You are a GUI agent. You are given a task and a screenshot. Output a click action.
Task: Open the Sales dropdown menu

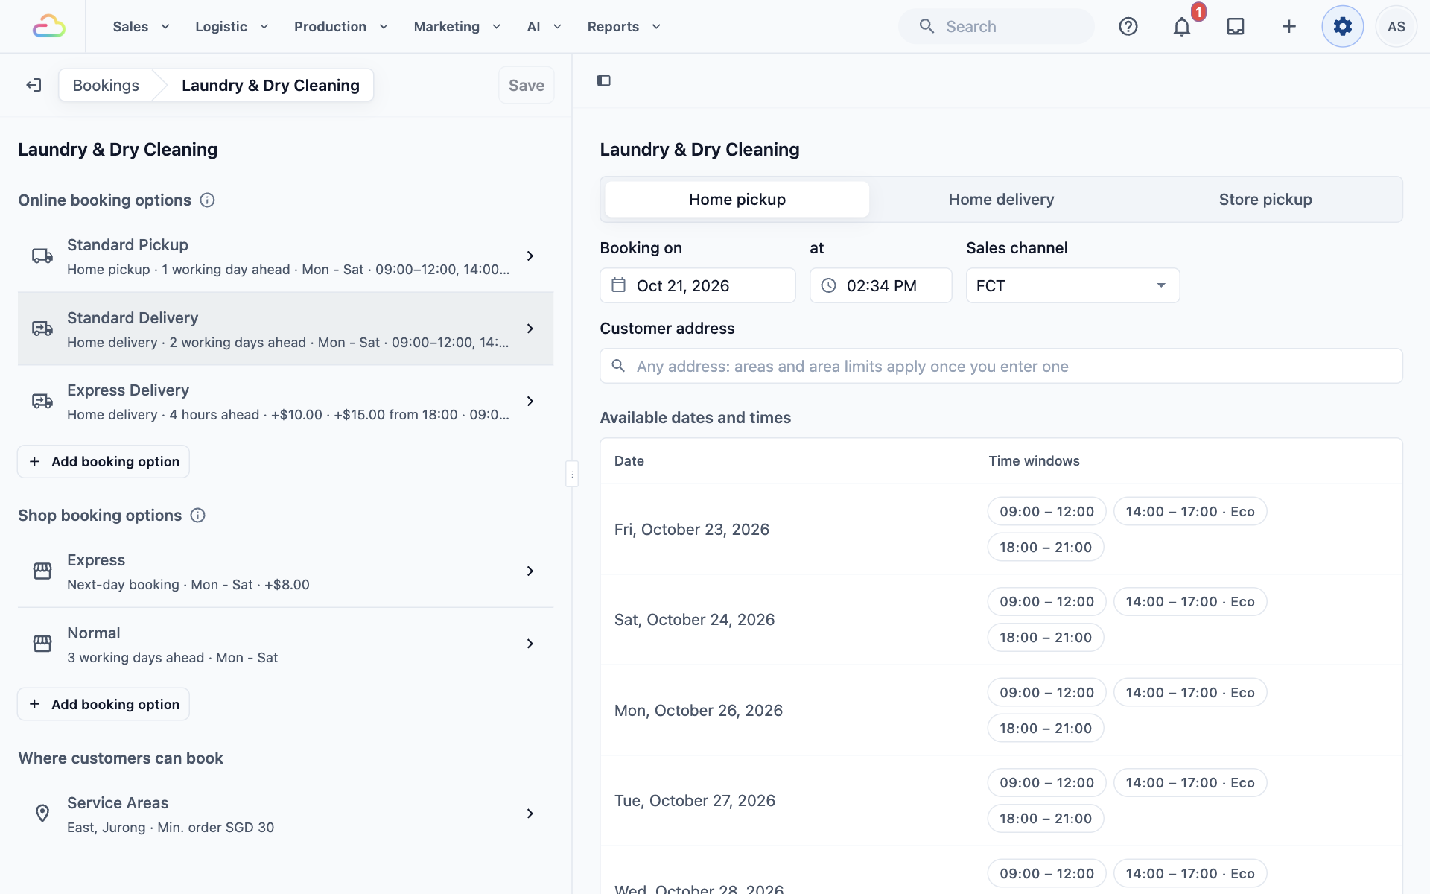142,26
